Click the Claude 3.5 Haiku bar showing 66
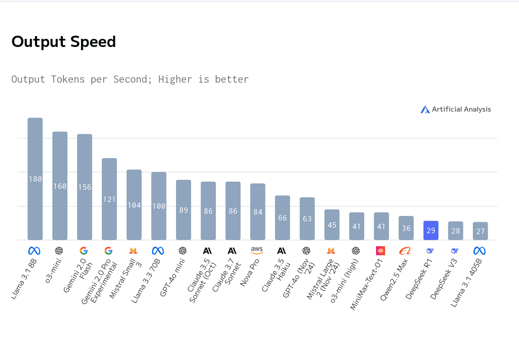 pos(282,218)
